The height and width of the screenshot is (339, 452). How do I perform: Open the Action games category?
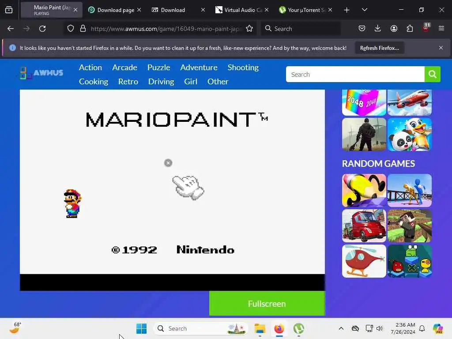pos(90,67)
